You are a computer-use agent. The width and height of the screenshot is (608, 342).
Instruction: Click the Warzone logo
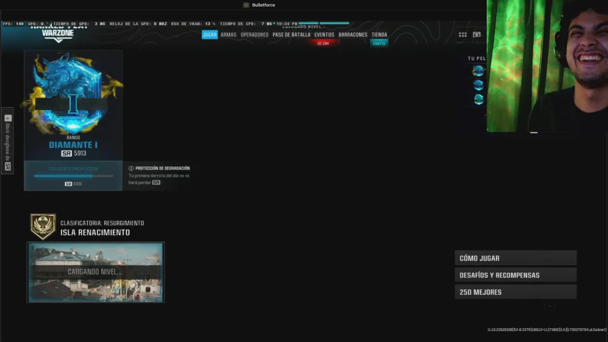[x=57, y=34]
